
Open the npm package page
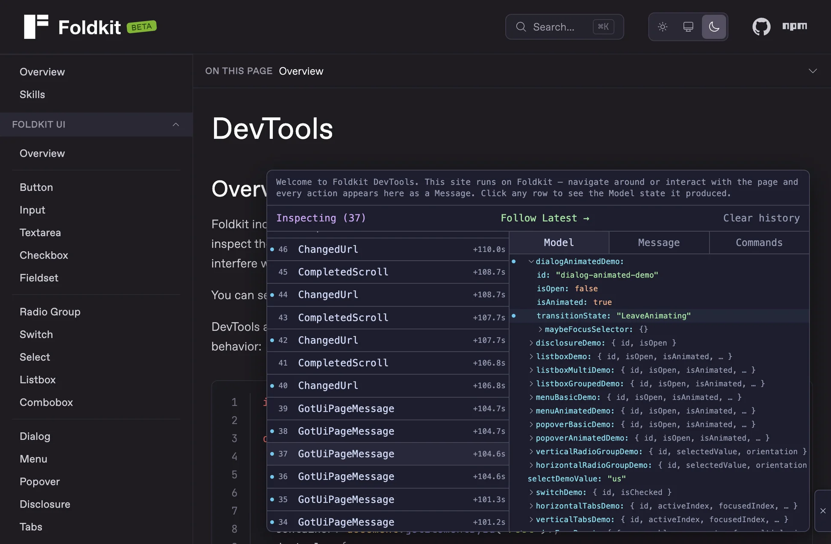[795, 26]
